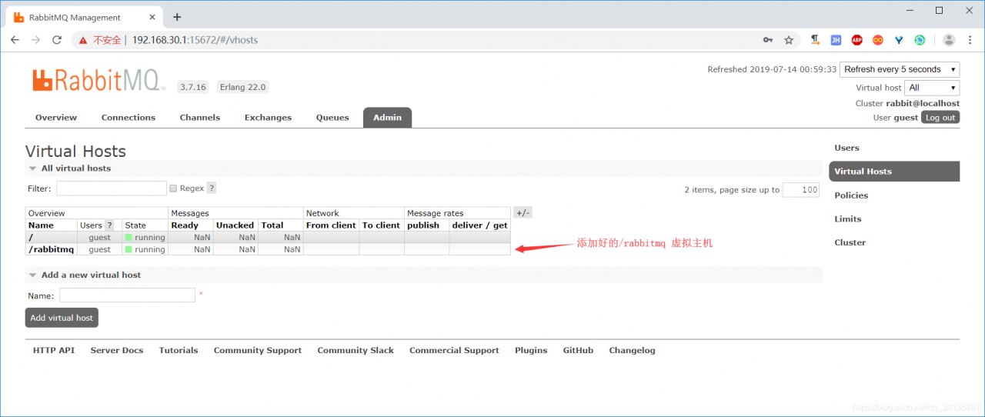
Task: Open the Community Support footer link
Action: click(x=258, y=350)
